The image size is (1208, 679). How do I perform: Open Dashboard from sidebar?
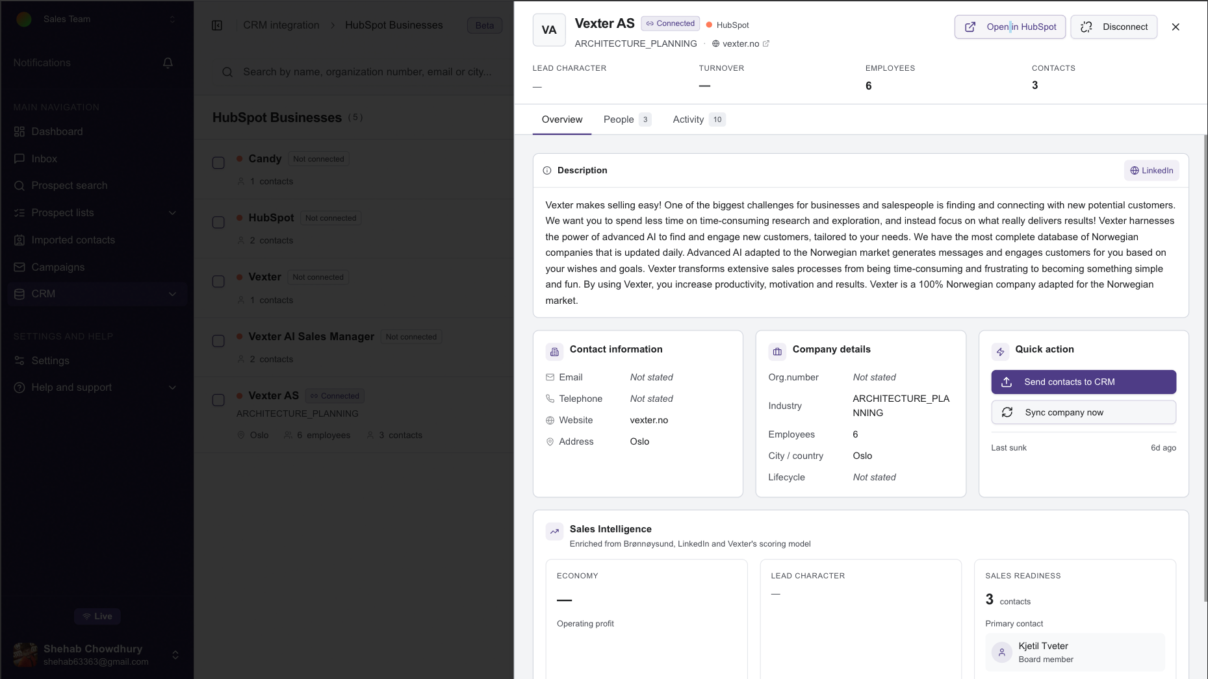pos(57,131)
